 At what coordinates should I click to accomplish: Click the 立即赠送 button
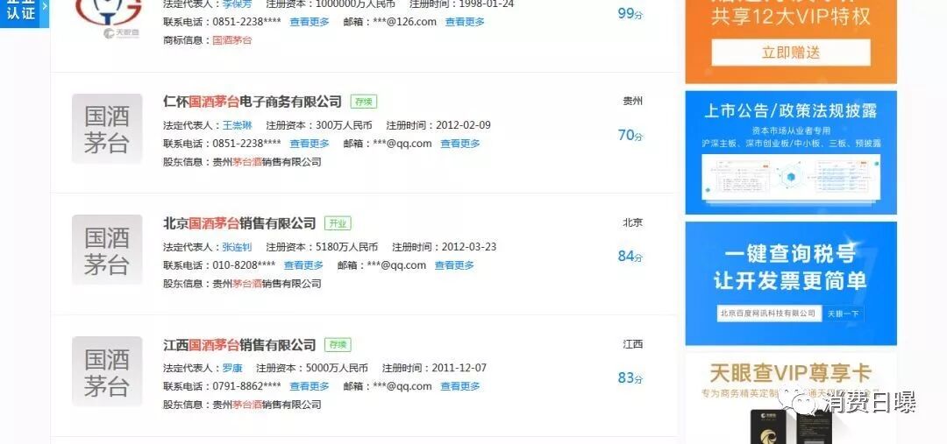[791, 53]
